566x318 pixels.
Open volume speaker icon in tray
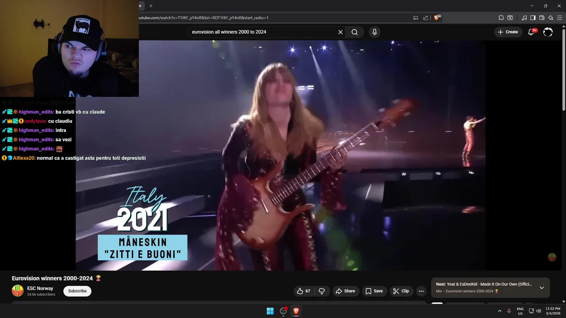(x=539, y=311)
